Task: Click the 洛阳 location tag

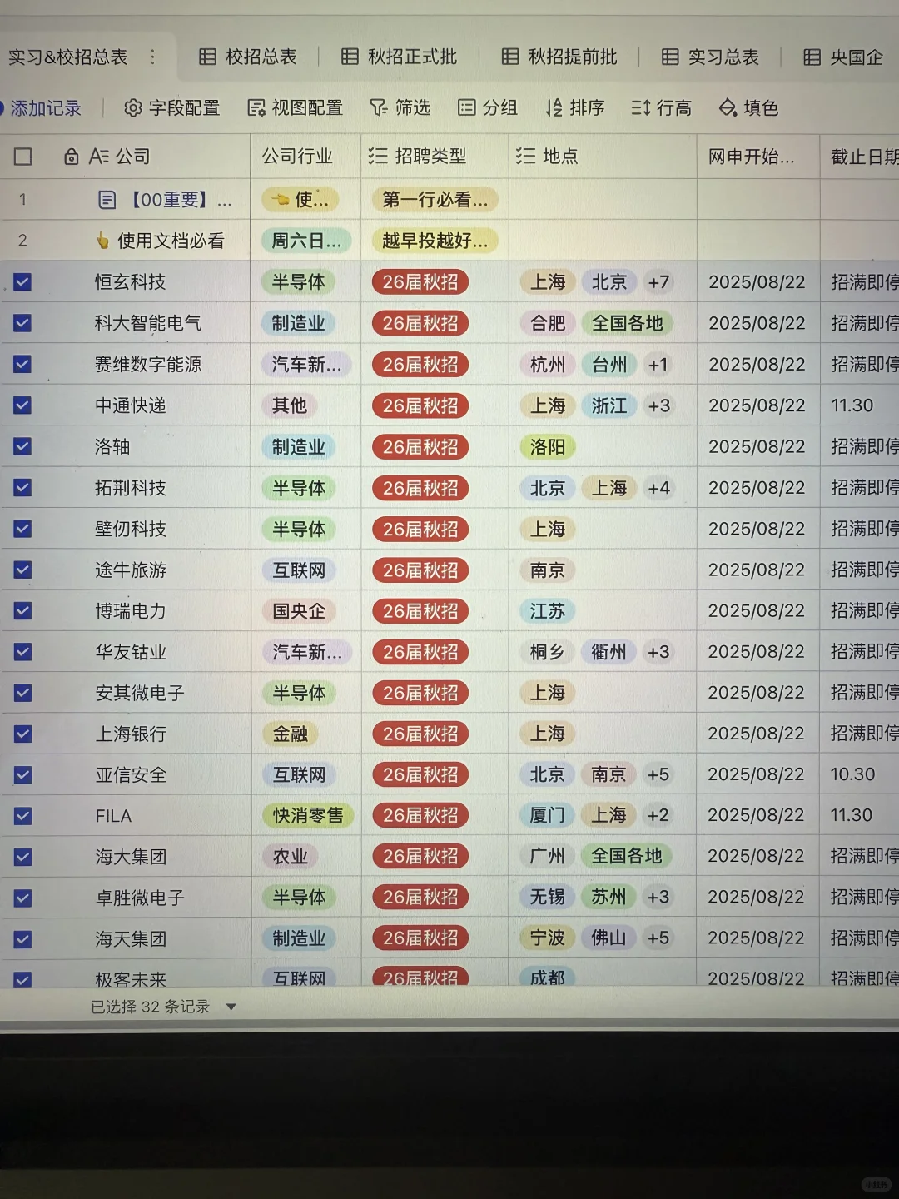Action: point(548,447)
